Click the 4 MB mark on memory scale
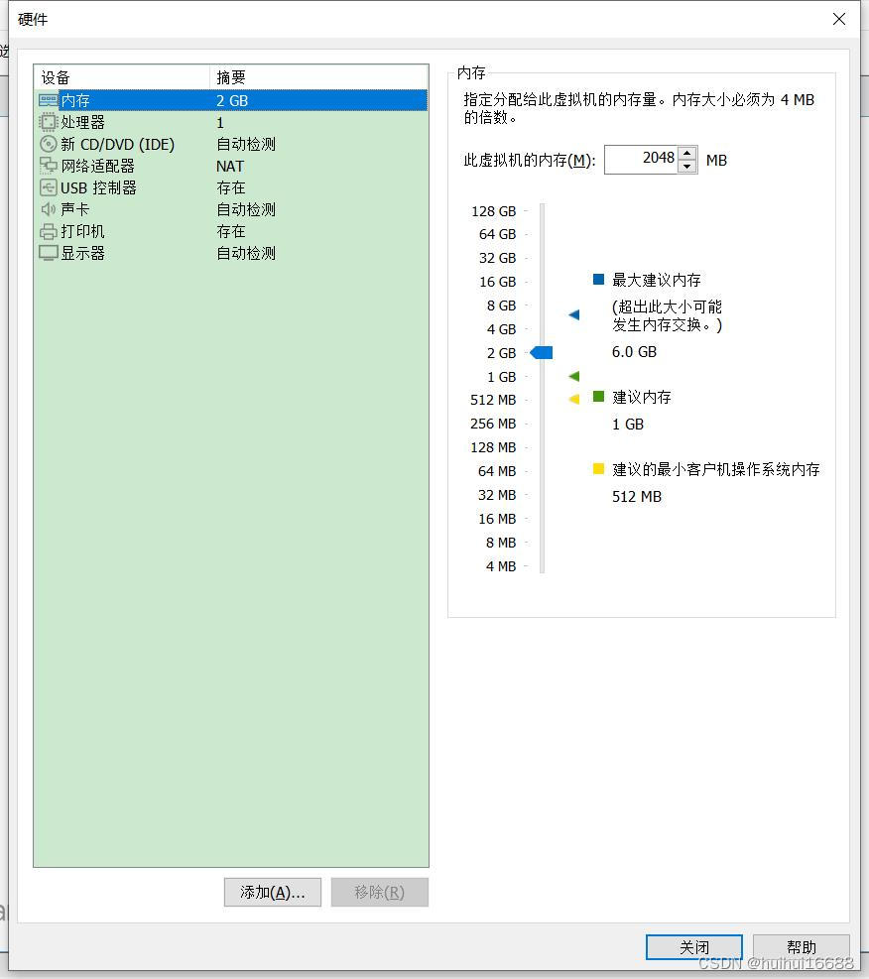 tap(501, 566)
